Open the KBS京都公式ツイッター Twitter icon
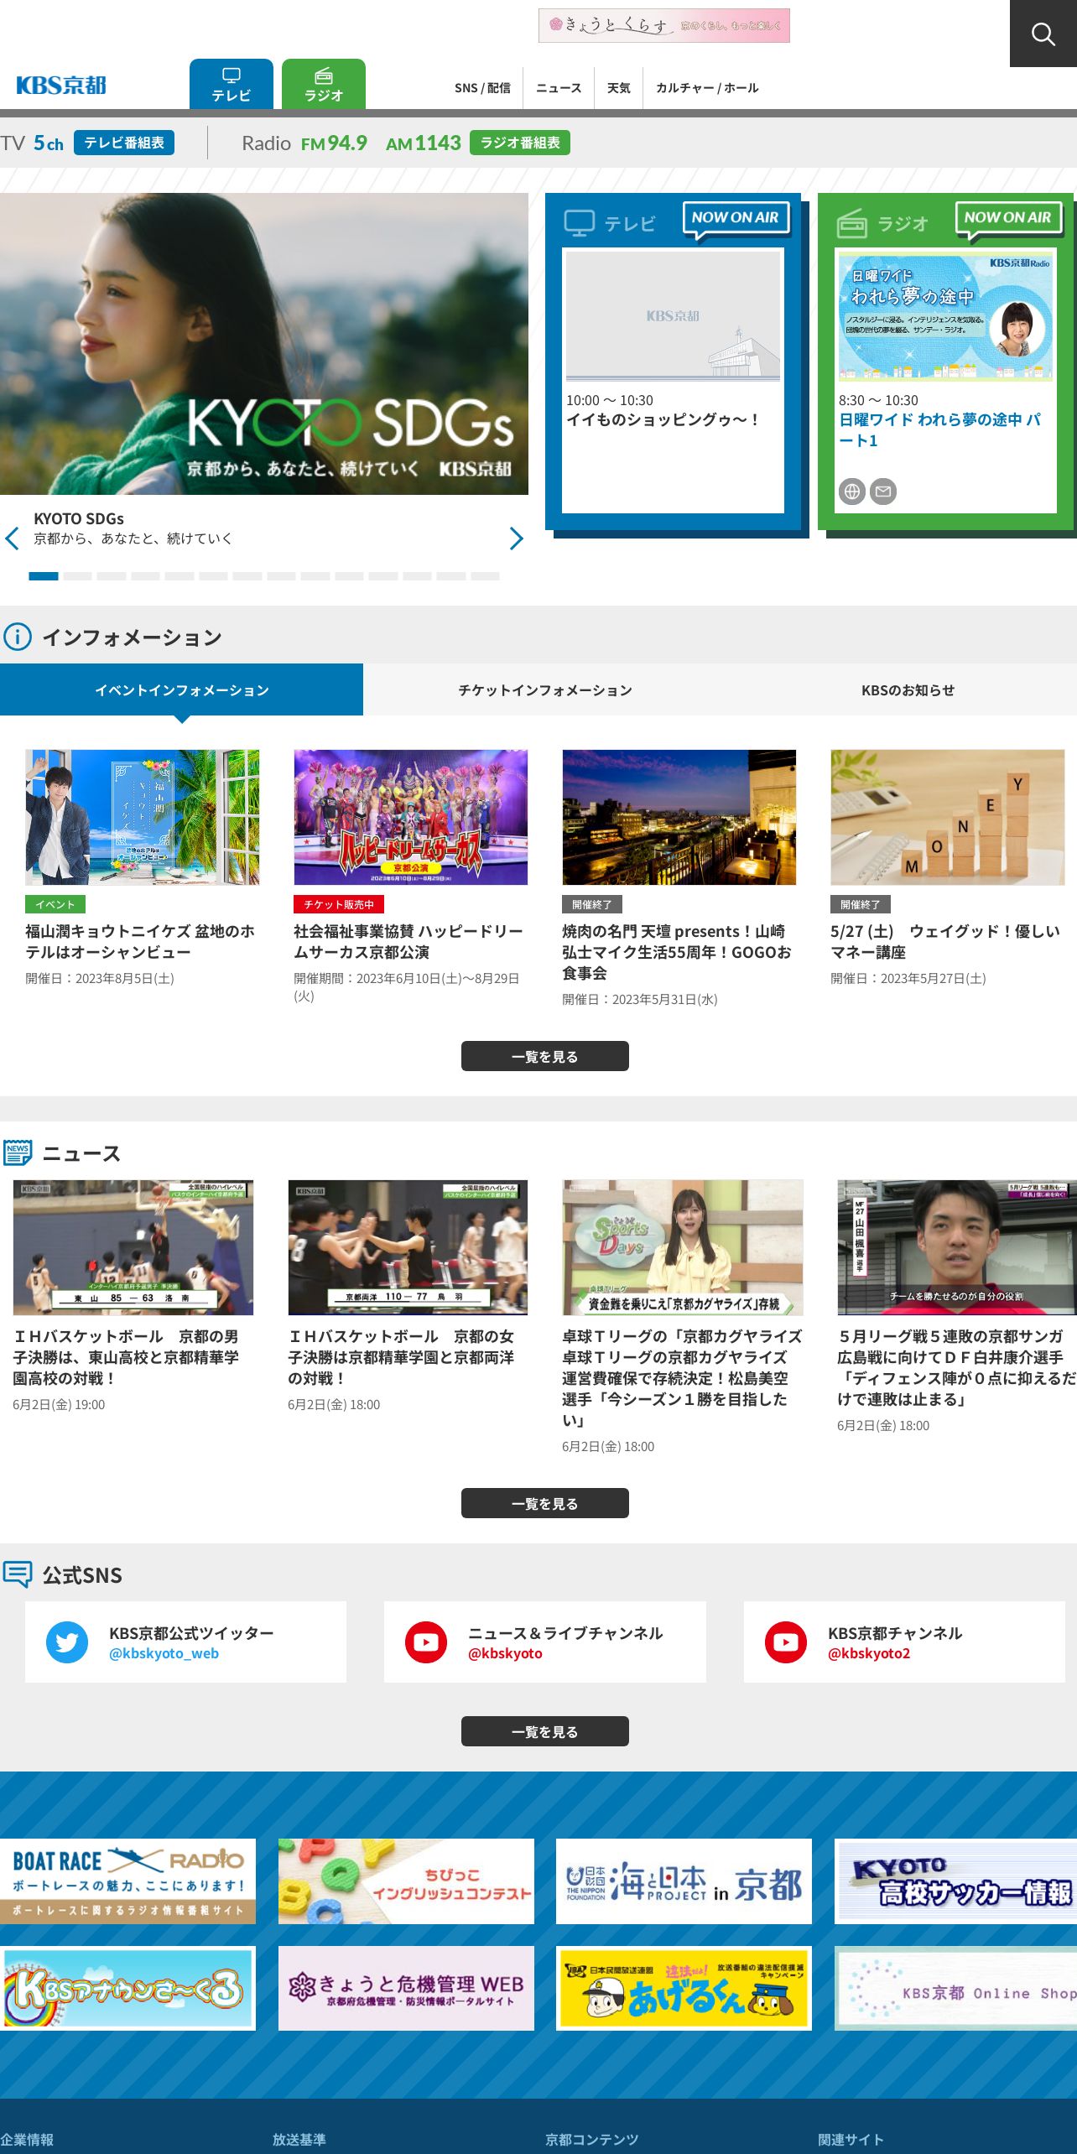Viewport: 1077px width, 2154px height. coord(67,1642)
